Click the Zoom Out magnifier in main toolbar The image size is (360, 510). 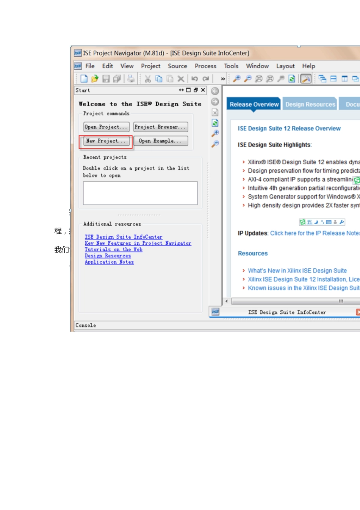pos(248,79)
